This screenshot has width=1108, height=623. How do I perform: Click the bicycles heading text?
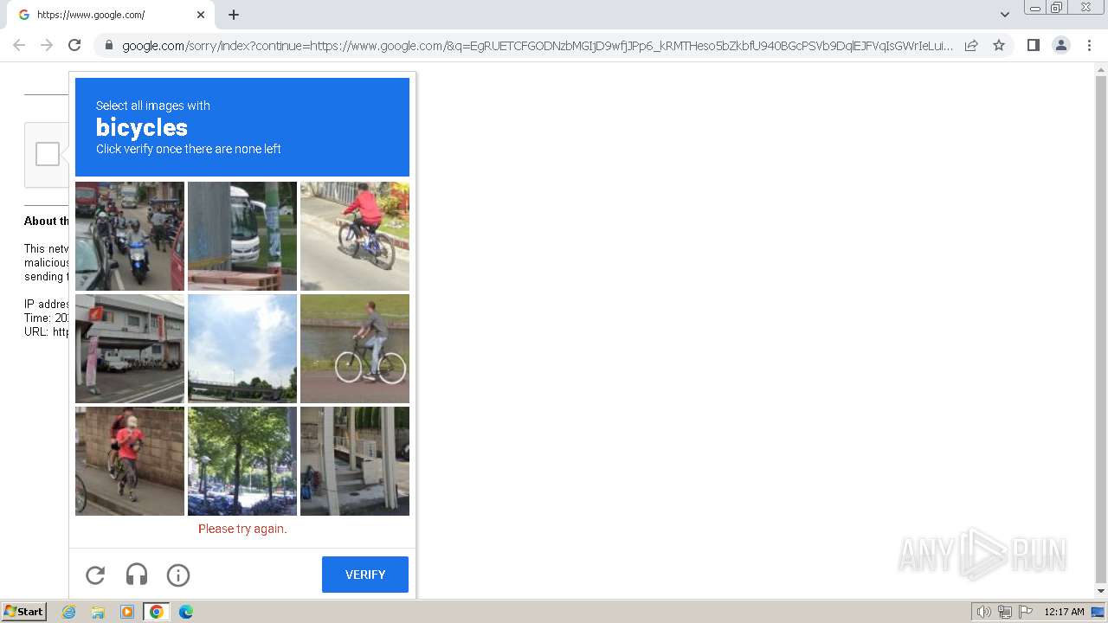pos(142,127)
